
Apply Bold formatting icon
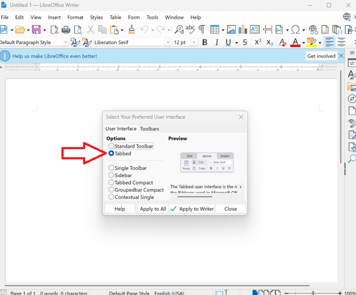click(205, 42)
